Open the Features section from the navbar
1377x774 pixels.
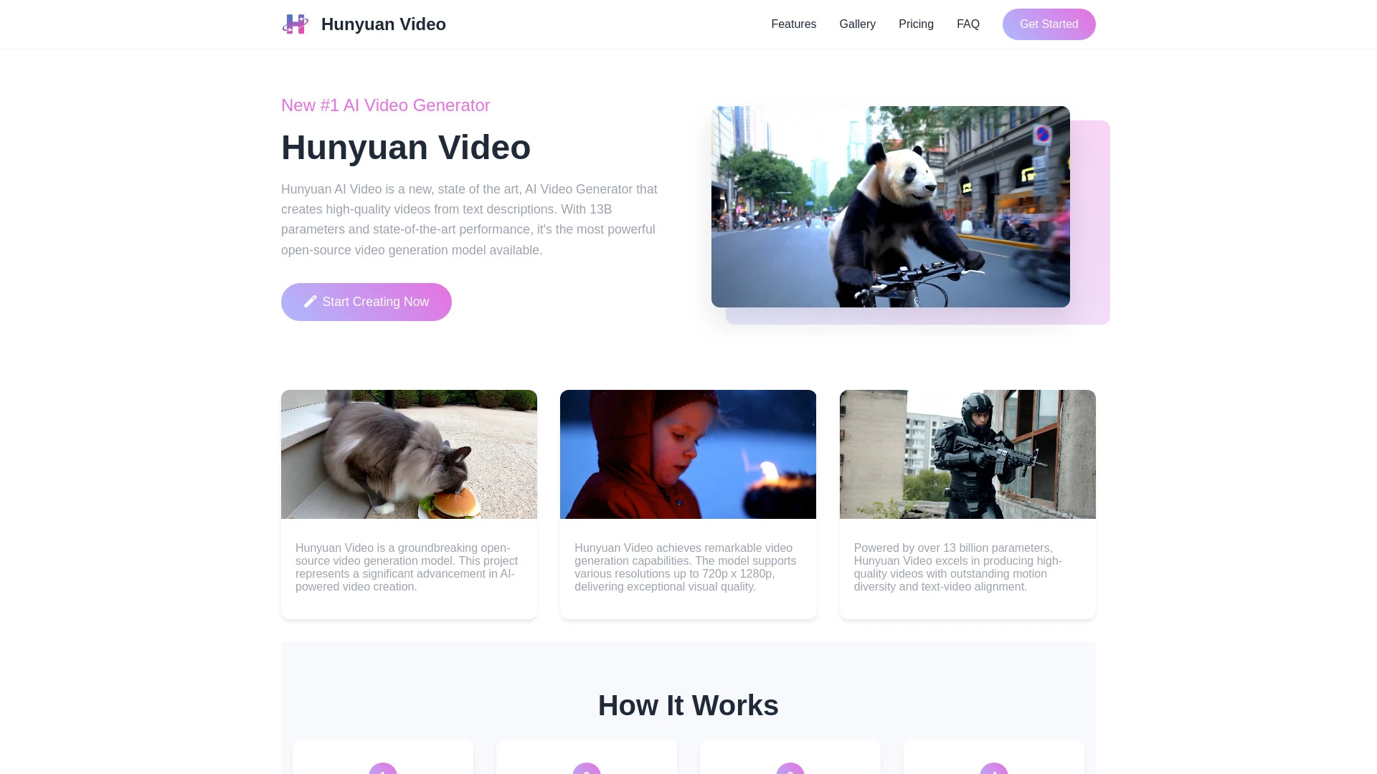(793, 24)
